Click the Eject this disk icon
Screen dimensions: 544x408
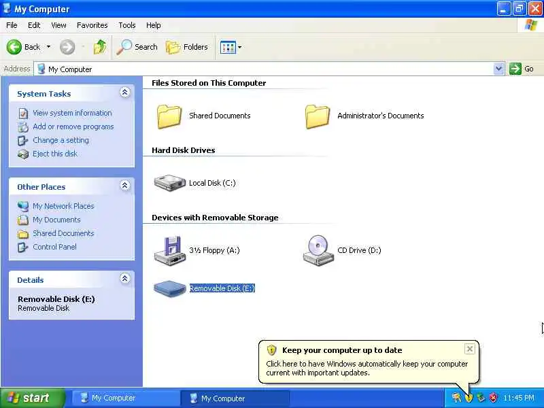coord(23,154)
